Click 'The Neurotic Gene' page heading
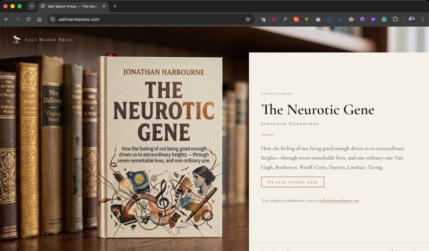Screen dimensions: 429x251 tap(318, 110)
